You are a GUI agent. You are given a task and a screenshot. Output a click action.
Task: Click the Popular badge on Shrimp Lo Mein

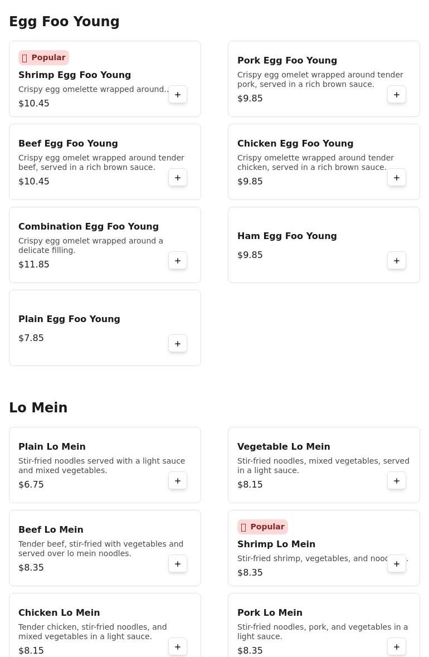tap(262, 527)
